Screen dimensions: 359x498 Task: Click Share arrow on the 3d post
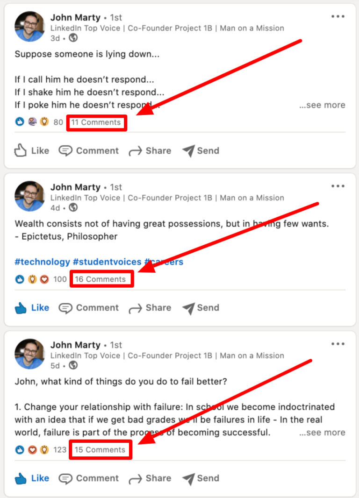(136, 151)
